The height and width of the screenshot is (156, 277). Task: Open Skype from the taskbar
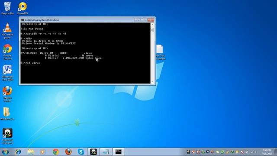tap(81, 152)
